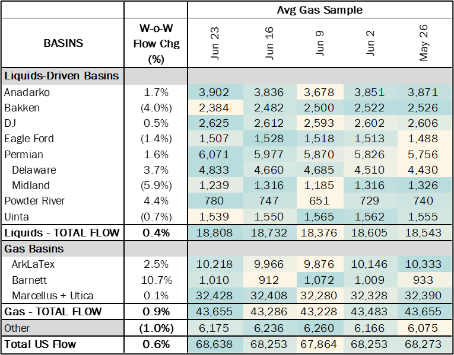Select the Total US Flow label
Screen dimensions: 454x355
pyautogui.click(x=40, y=344)
